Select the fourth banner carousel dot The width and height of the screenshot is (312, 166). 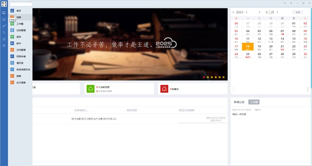[x=215, y=77]
